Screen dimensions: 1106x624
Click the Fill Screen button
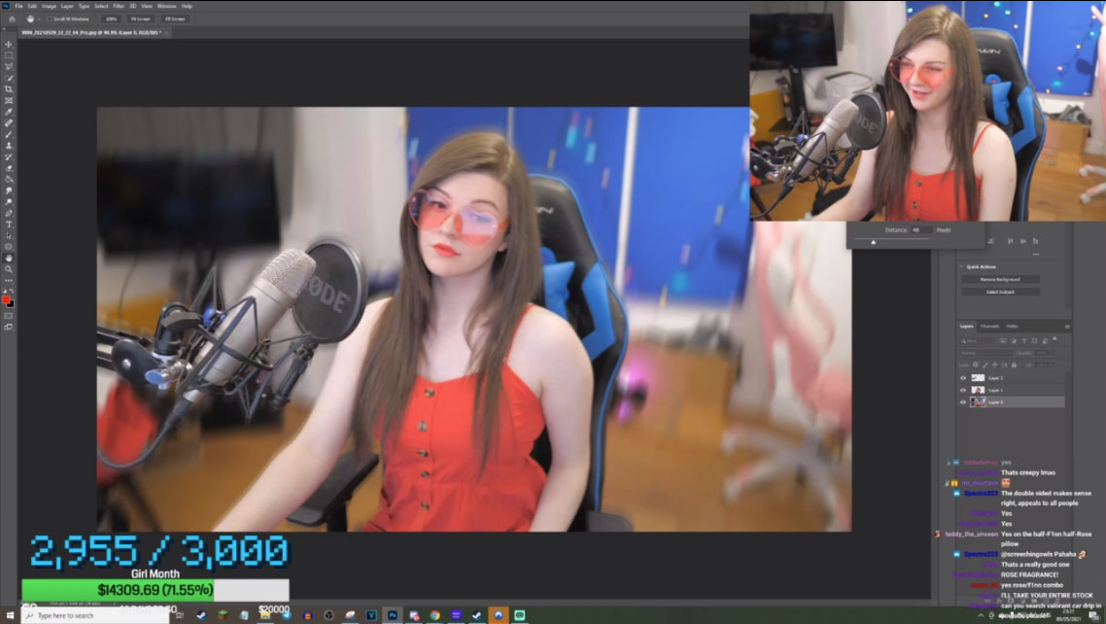coord(174,19)
